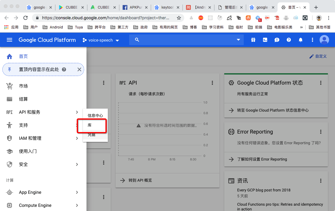
Task: Bookmark this page with the star icon
Action: point(179,18)
